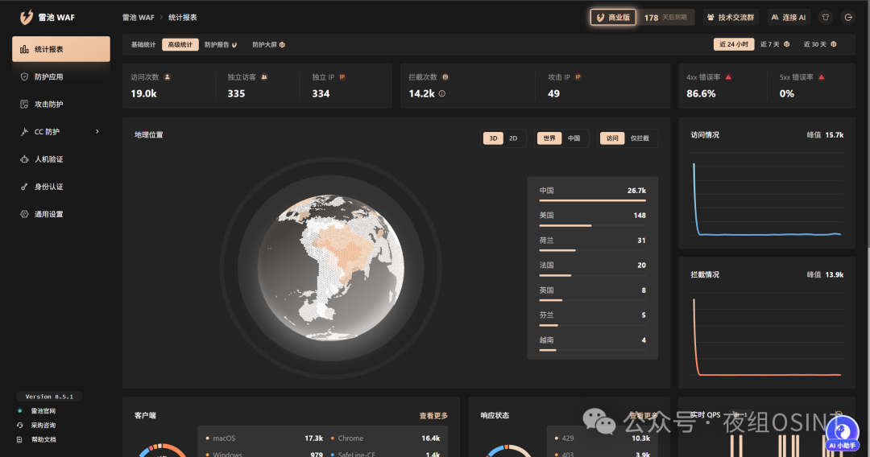The height and width of the screenshot is (457, 870).
Task: Select the 近 7 天 time range
Action: pyautogui.click(x=775, y=44)
